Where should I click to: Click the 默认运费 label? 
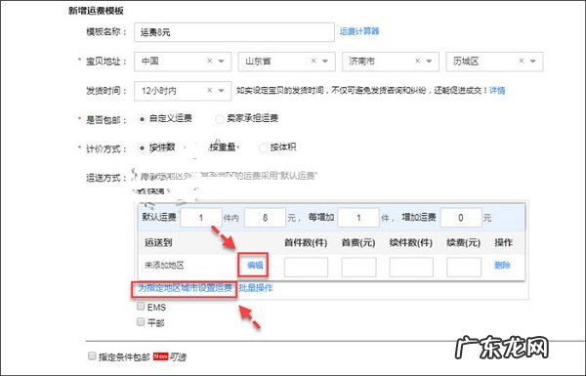(159, 217)
